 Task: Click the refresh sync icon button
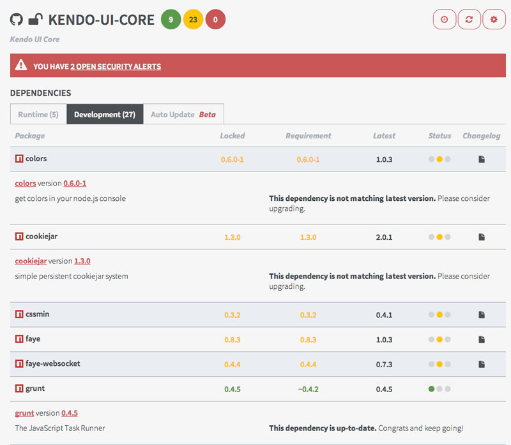click(469, 20)
